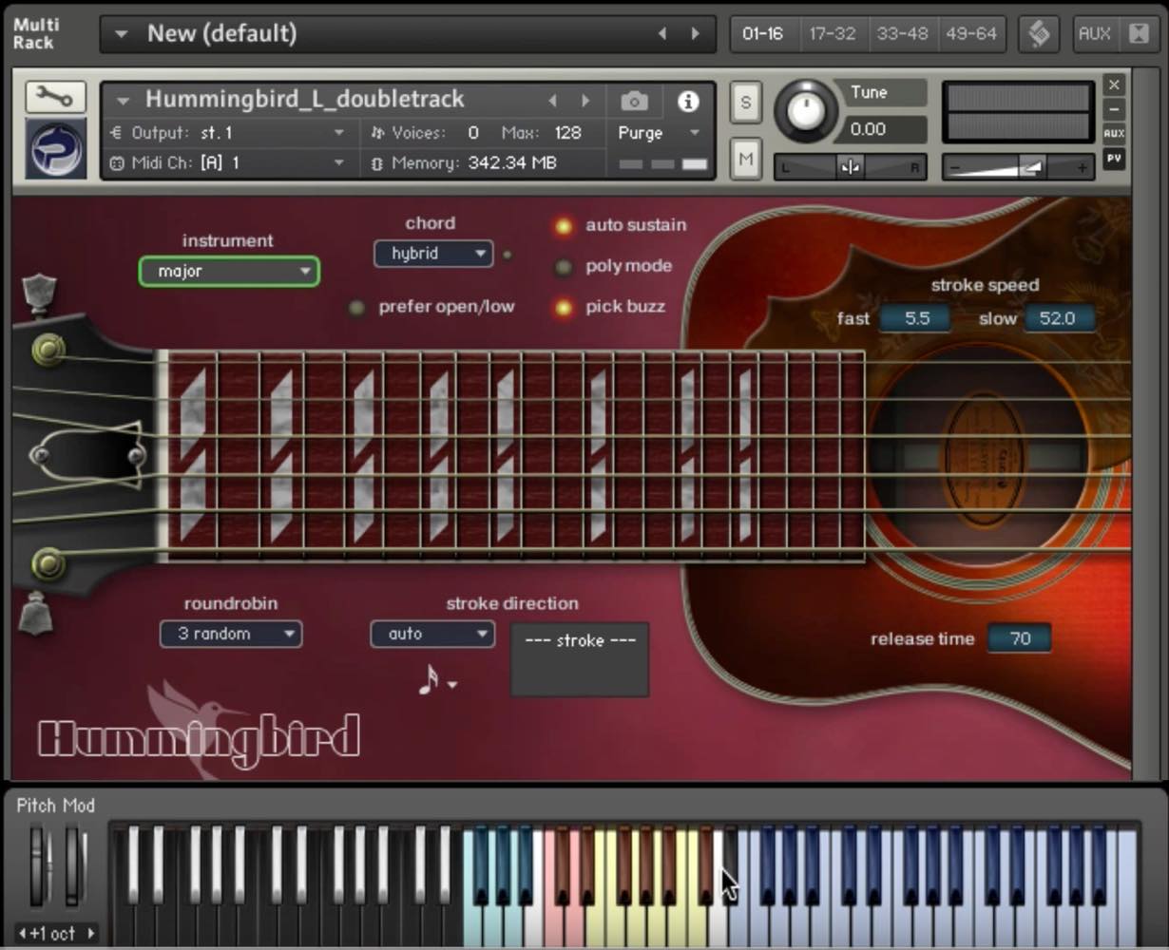Switch to rack page 33-48
The width and height of the screenshot is (1169, 950).
902,34
